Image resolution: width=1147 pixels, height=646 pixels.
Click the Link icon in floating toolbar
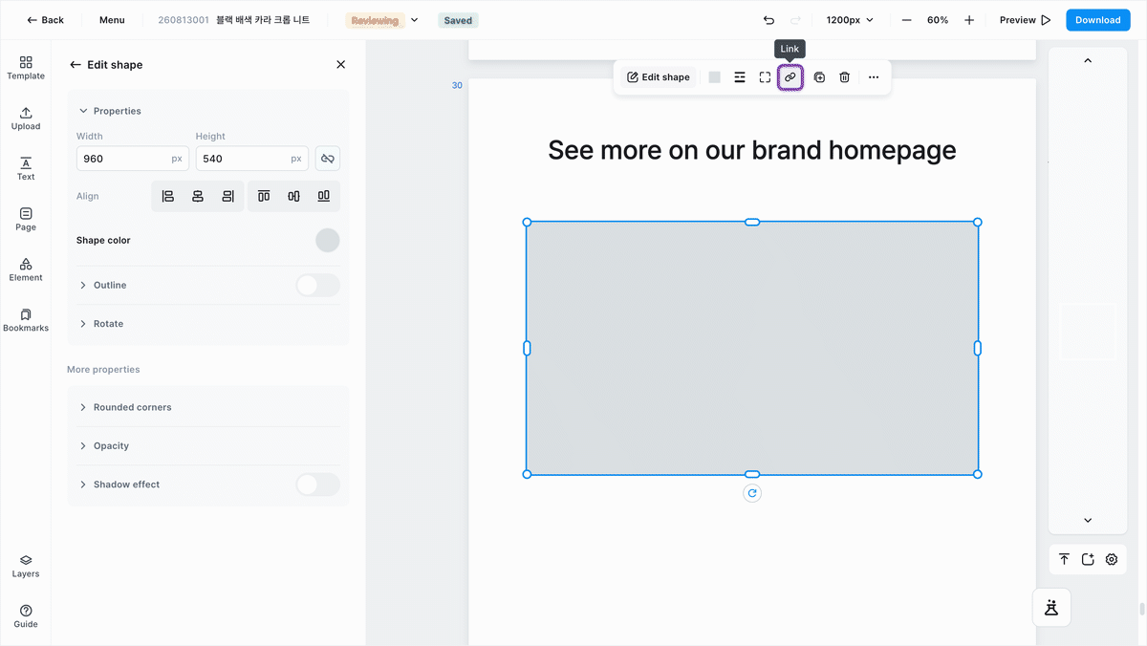[790, 77]
